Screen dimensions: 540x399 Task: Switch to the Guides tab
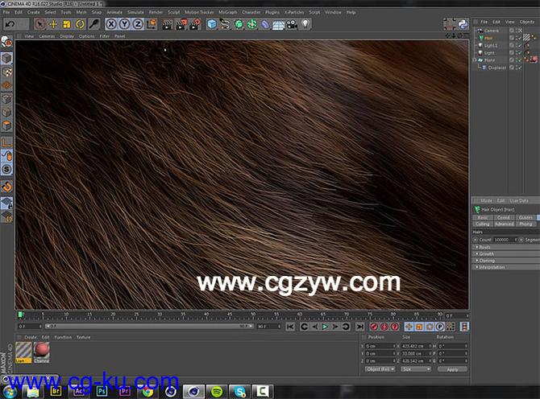[525, 217]
